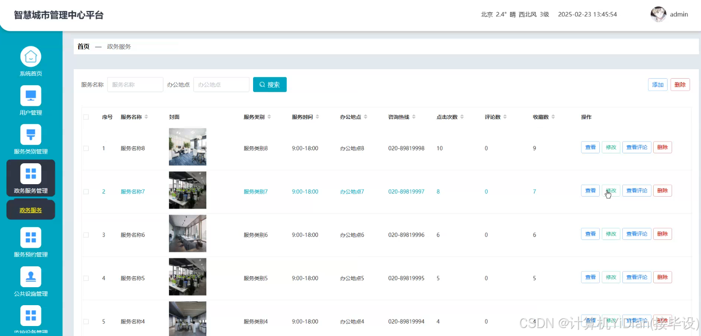Click 修改 for 服务名称7 row
701x336 pixels.
611,191
